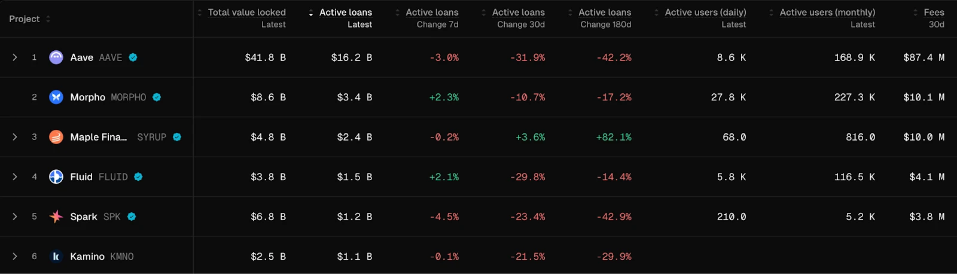Sort by the Project column header

[x=25, y=19]
